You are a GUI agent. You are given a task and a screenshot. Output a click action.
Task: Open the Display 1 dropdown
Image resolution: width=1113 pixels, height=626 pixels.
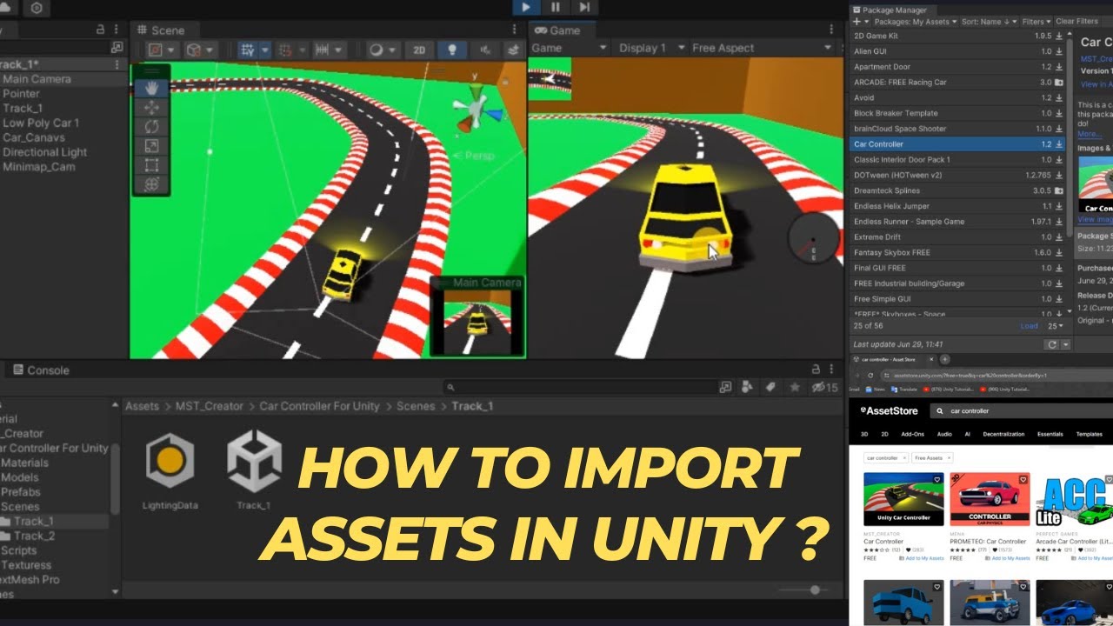pyautogui.click(x=651, y=49)
